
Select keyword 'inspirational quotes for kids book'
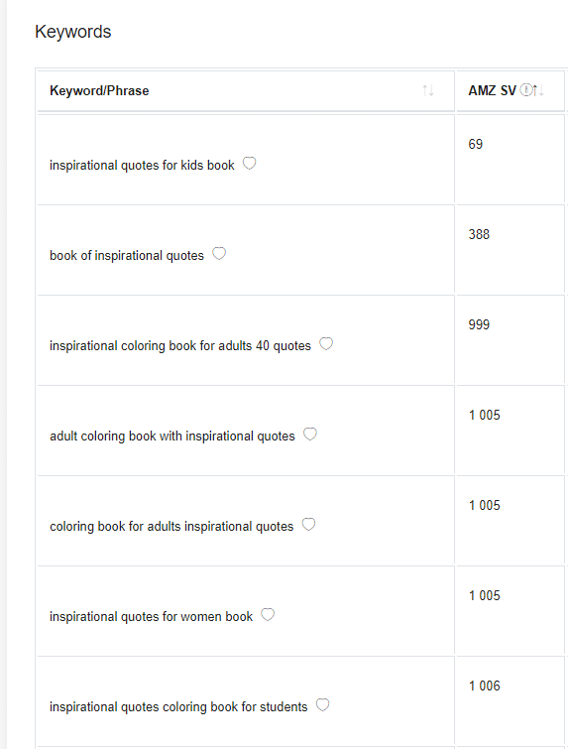tap(142, 166)
